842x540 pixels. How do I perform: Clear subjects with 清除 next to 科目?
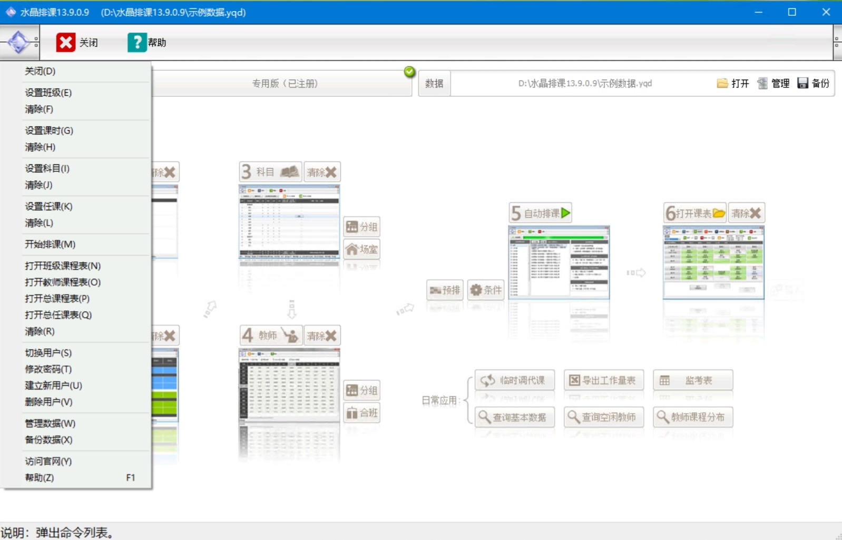coord(322,172)
